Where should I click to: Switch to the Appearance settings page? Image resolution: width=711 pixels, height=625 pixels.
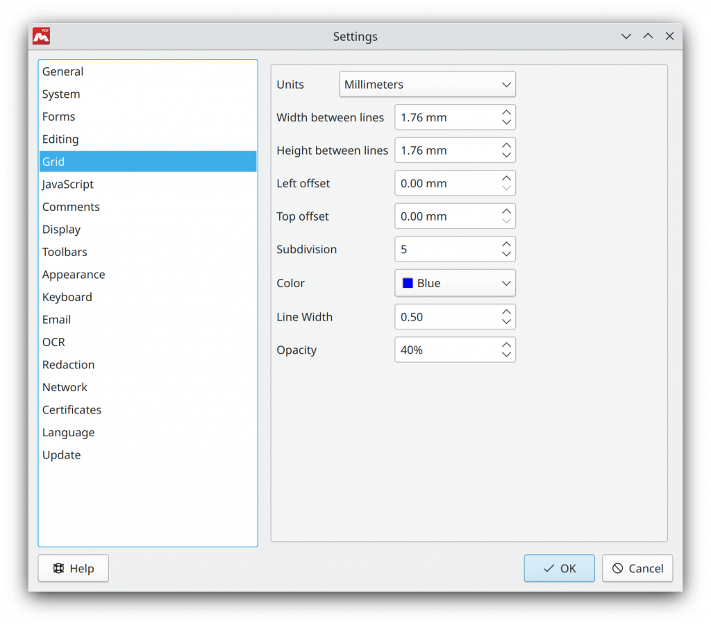[x=74, y=275]
